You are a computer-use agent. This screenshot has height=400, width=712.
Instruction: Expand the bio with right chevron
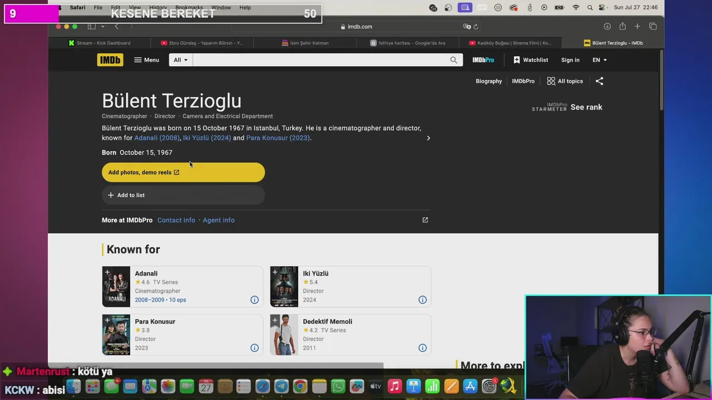(428, 138)
